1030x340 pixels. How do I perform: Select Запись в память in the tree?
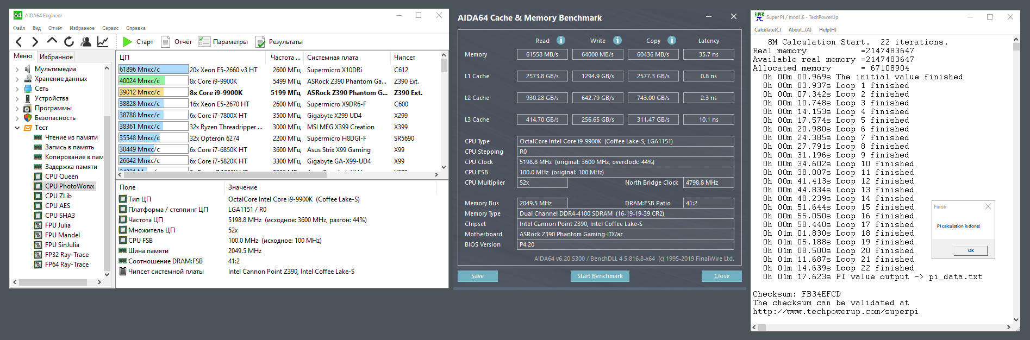coord(69,147)
